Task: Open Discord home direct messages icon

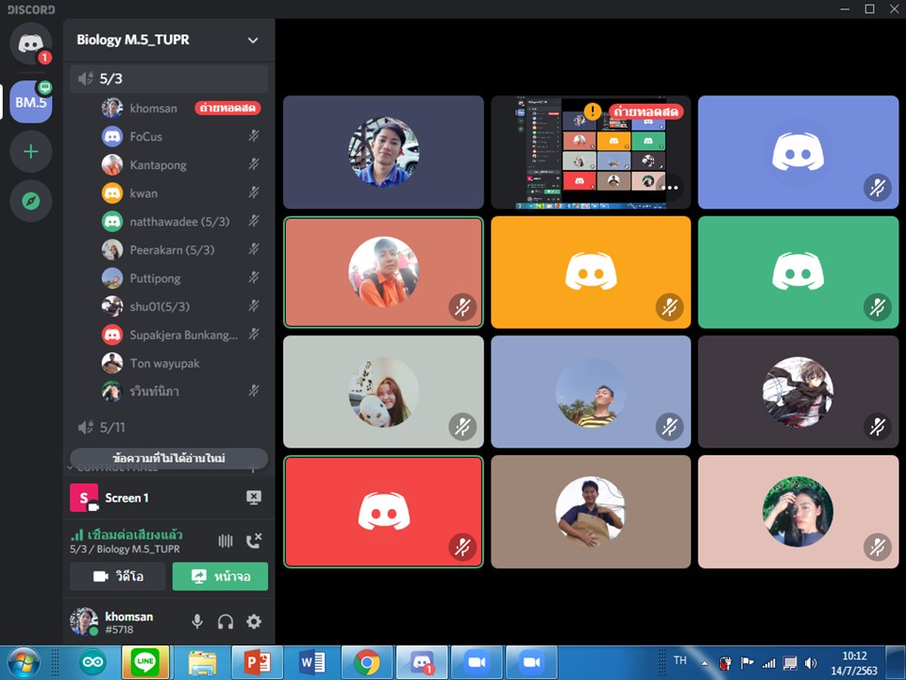Action: (30, 44)
